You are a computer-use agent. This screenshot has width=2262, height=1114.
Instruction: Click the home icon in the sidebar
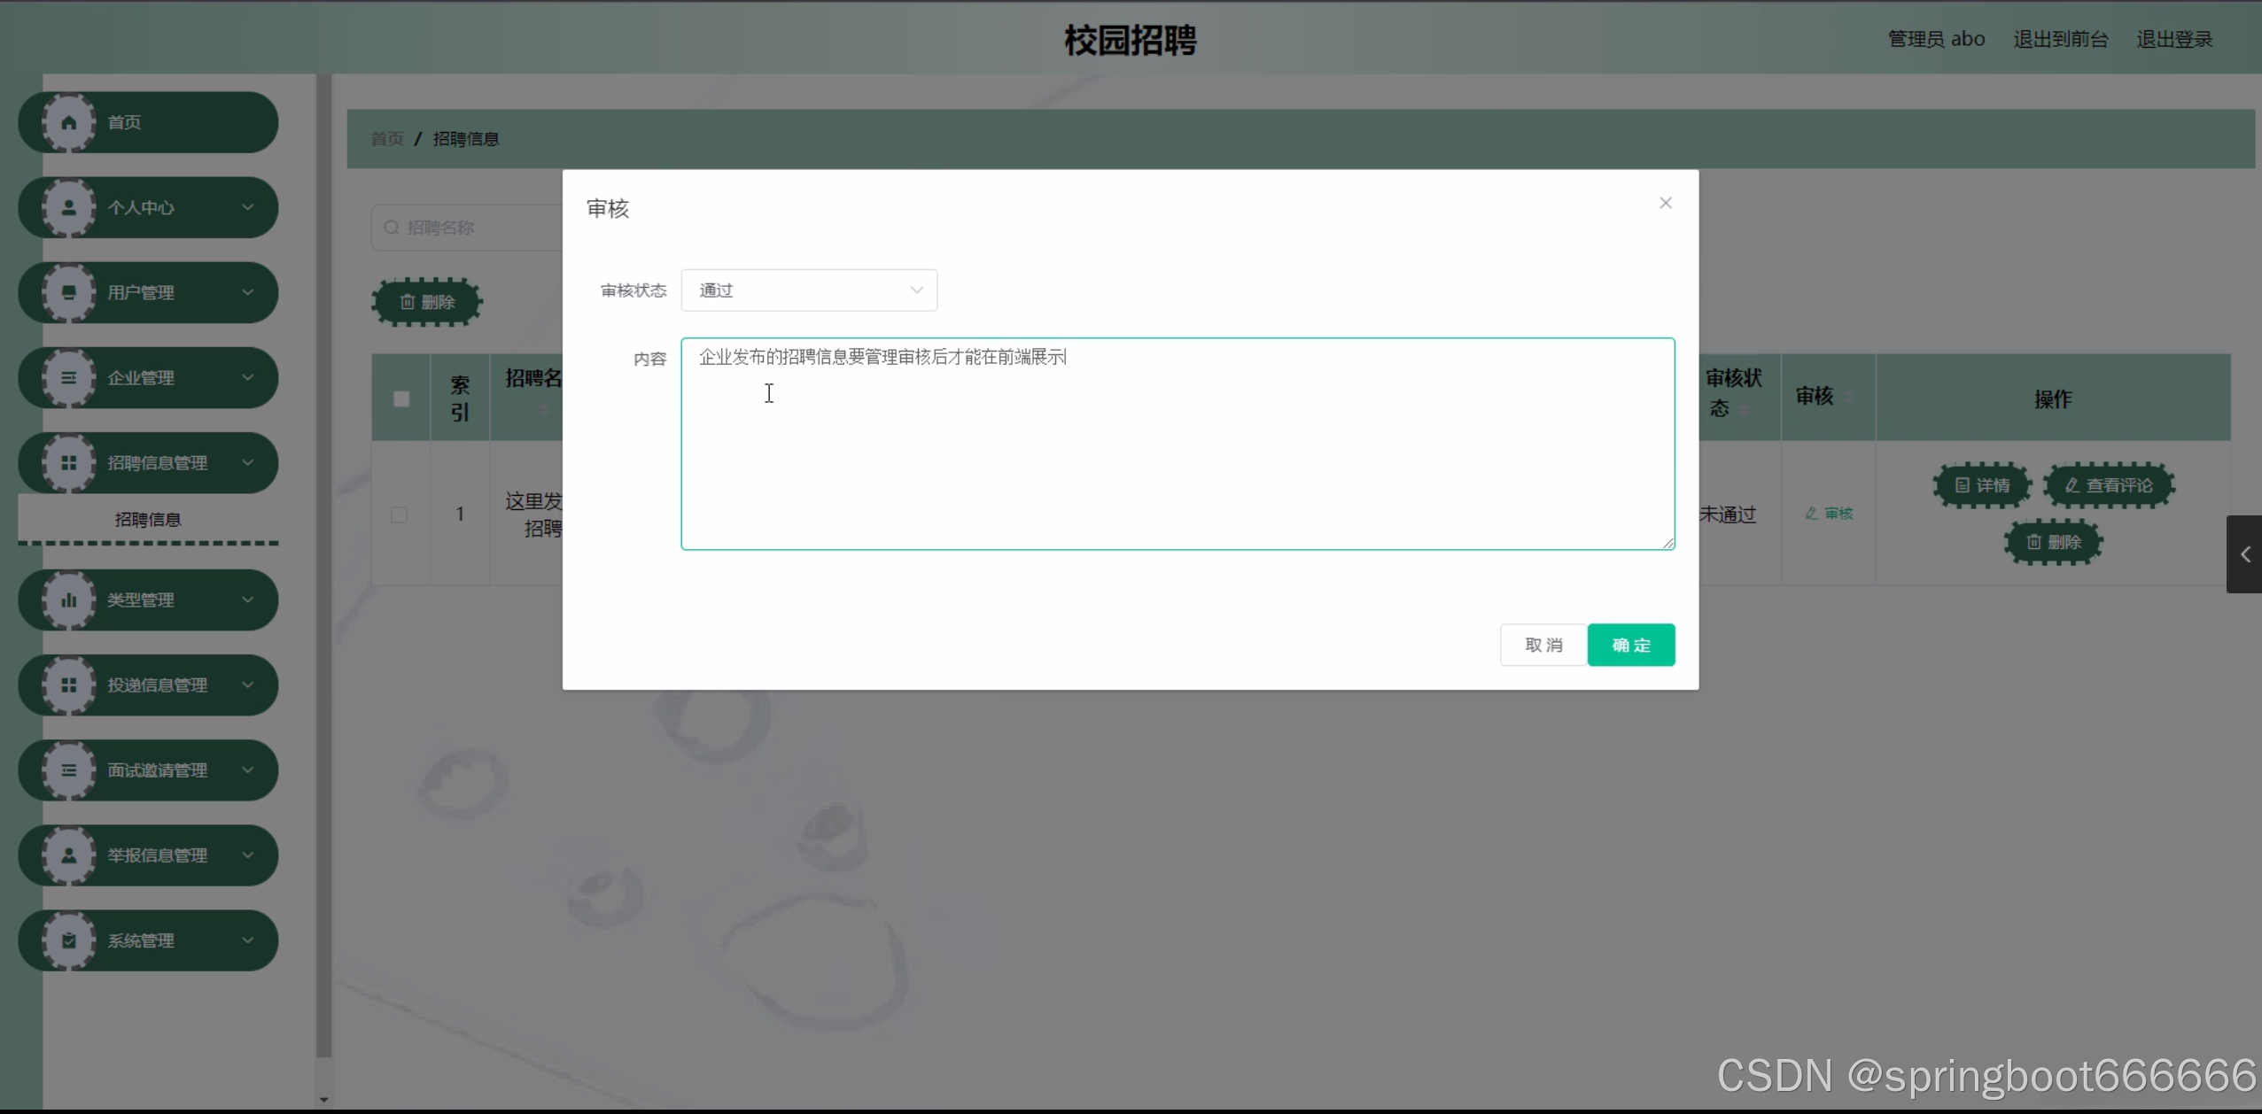(x=68, y=122)
